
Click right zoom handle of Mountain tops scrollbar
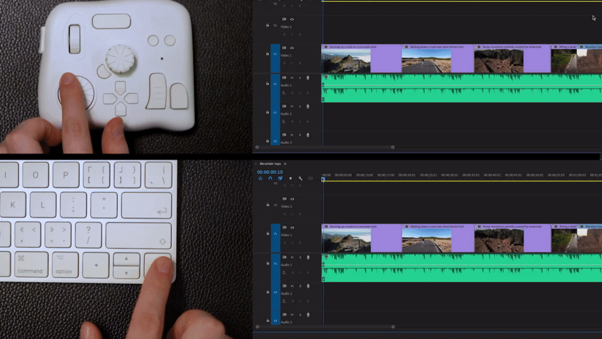(x=393, y=326)
